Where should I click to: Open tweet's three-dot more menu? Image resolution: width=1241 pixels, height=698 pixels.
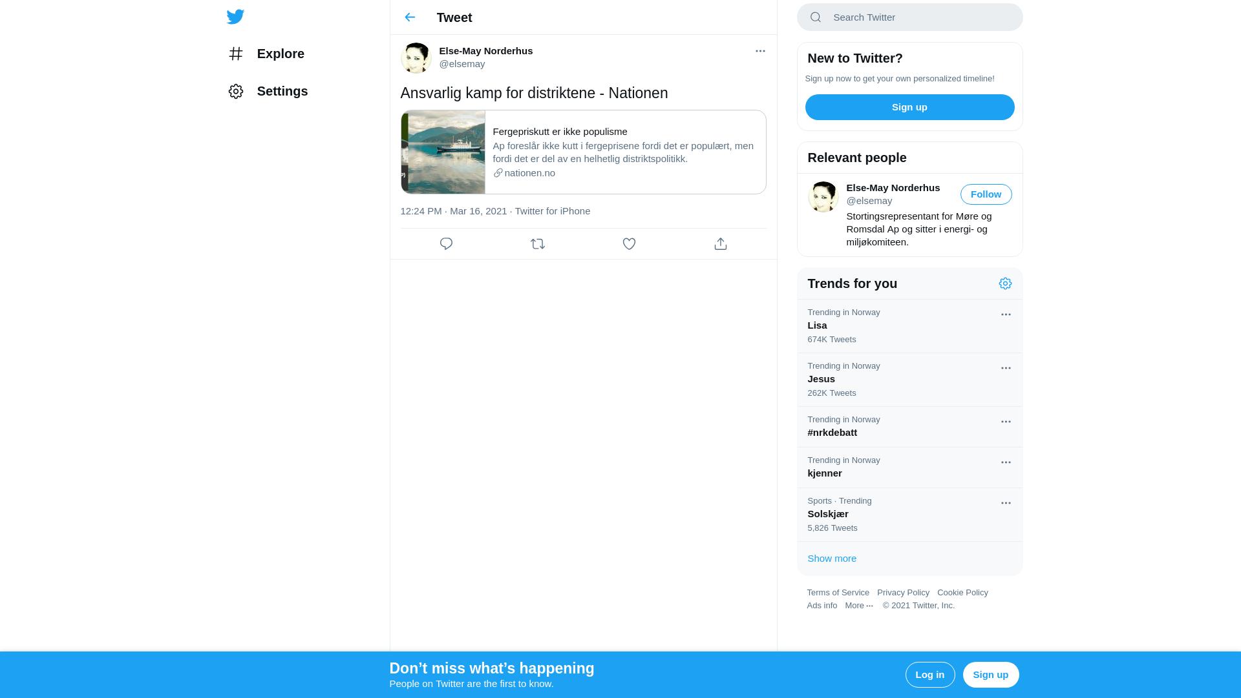[x=760, y=51]
